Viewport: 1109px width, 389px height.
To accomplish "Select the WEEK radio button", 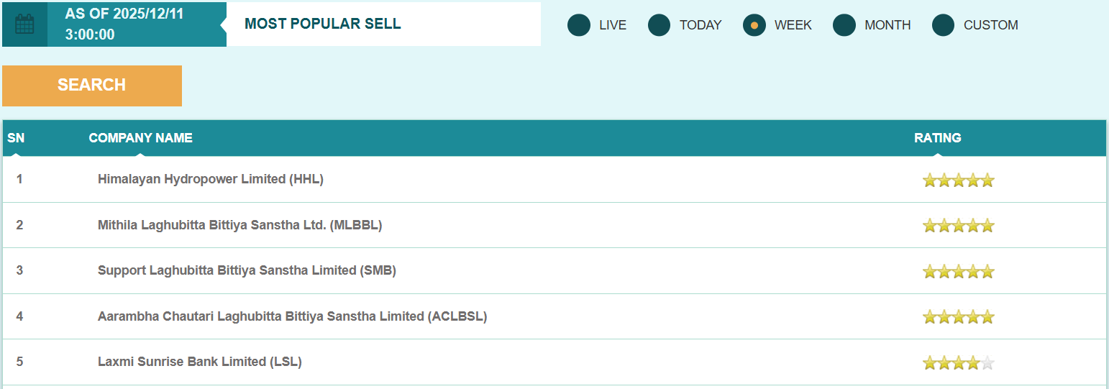I will 754,25.
